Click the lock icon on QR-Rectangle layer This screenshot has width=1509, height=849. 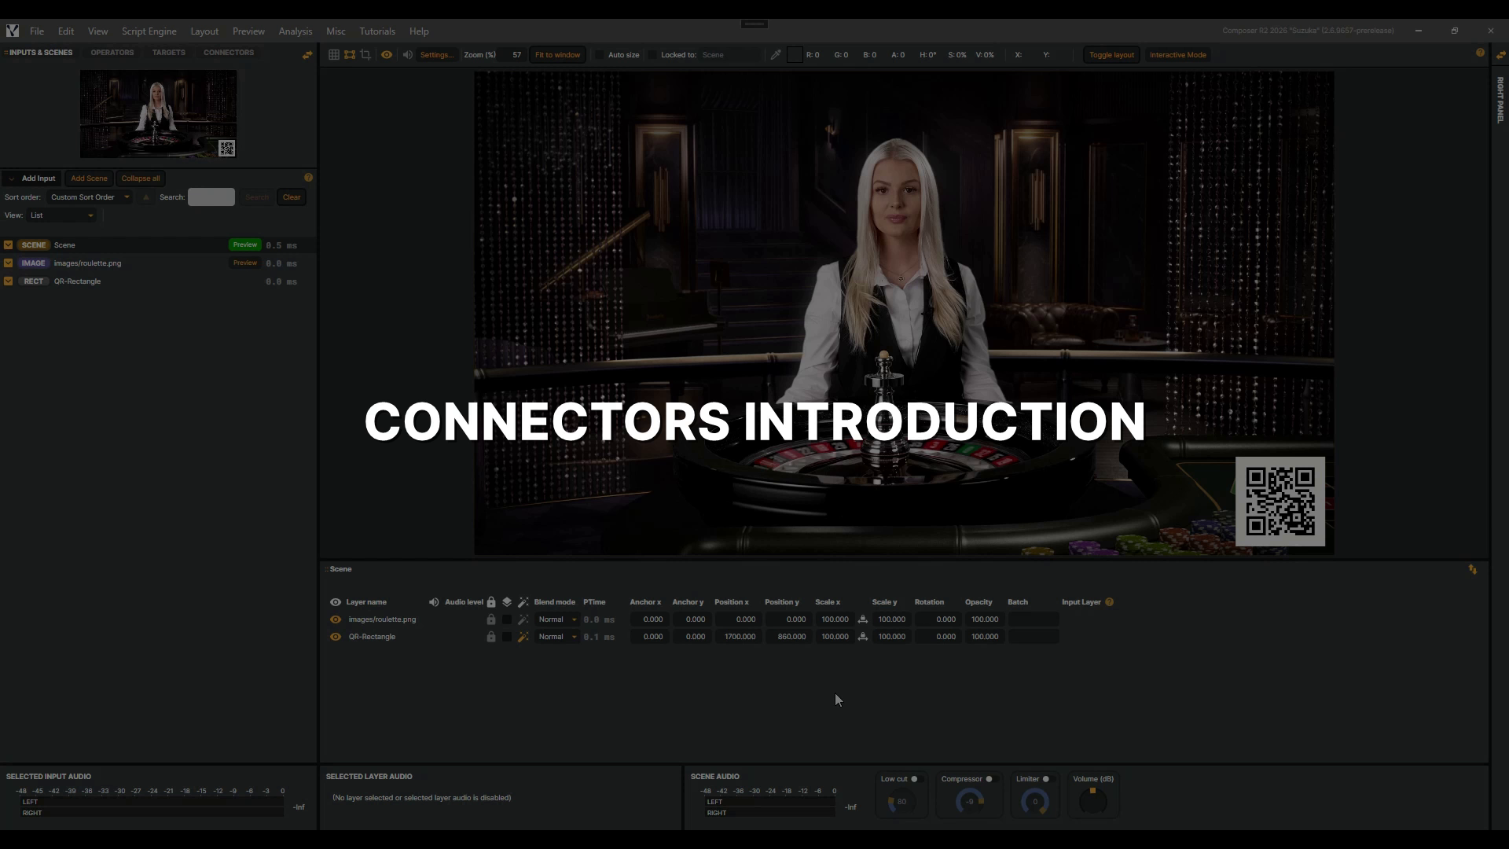click(x=491, y=637)
